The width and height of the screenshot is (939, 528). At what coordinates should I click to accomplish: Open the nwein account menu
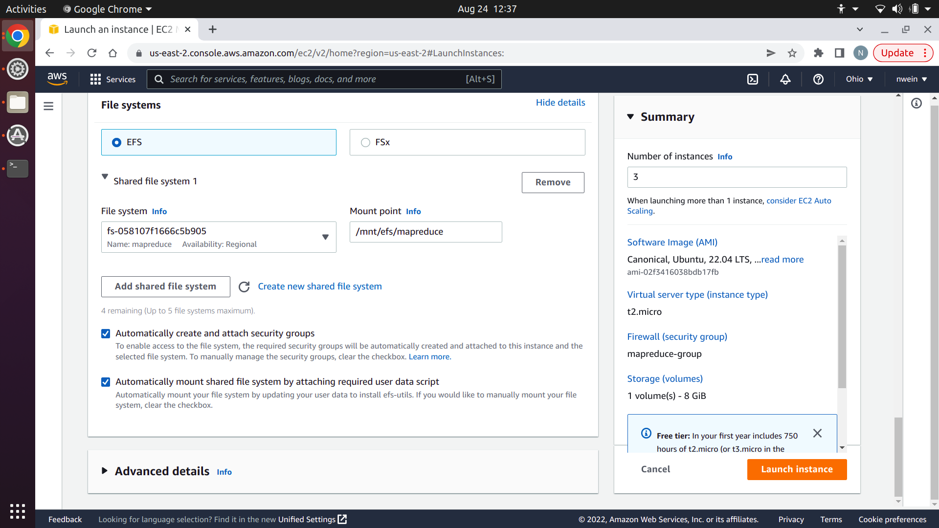pyautogui.click(x=911, y=79)
